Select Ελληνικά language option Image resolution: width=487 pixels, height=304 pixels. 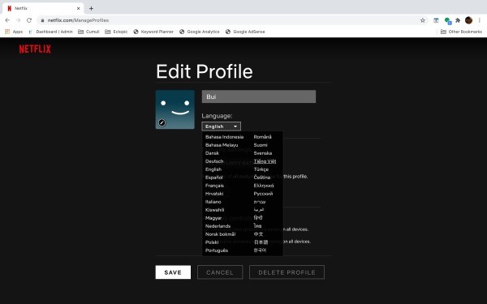click(264, 186)
